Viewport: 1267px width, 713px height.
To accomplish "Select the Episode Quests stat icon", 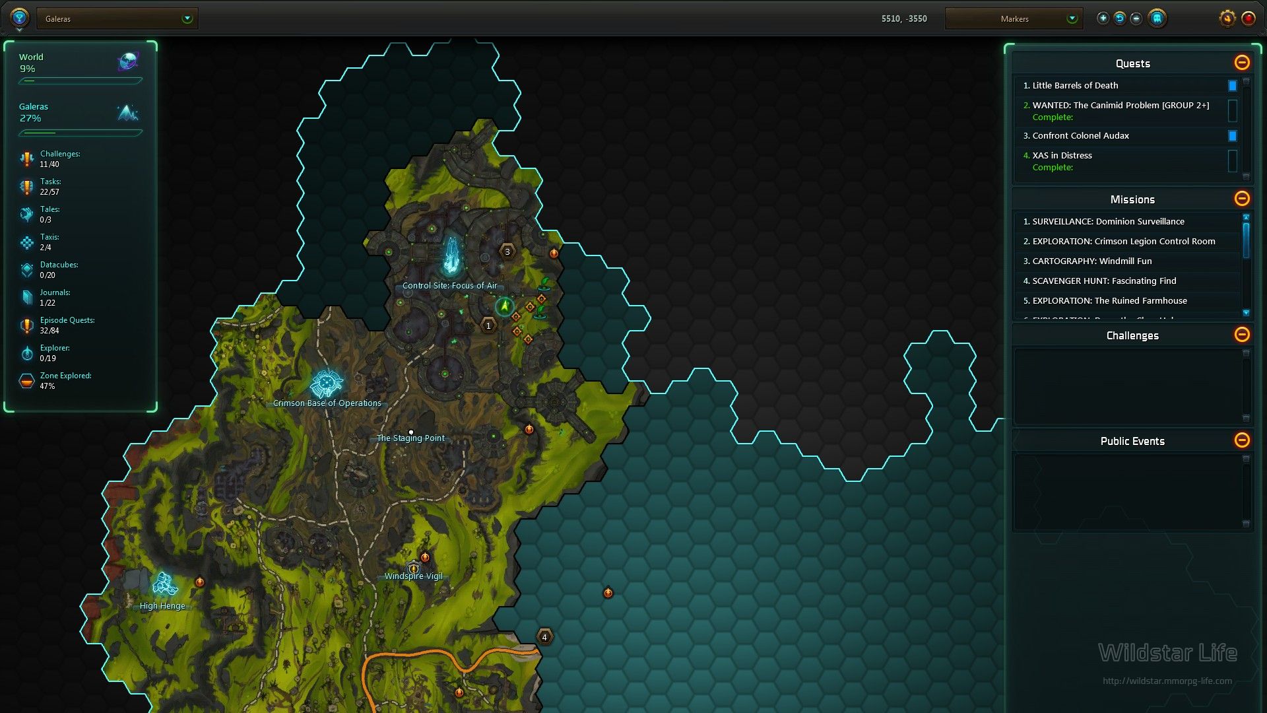I will (x=26, y=325).
